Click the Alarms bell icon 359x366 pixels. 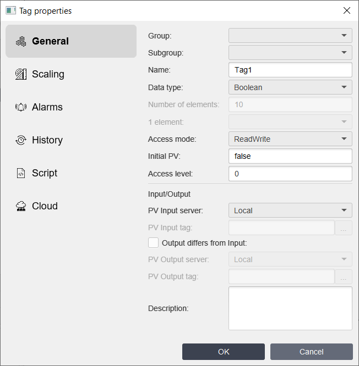[x=21, y=107]
